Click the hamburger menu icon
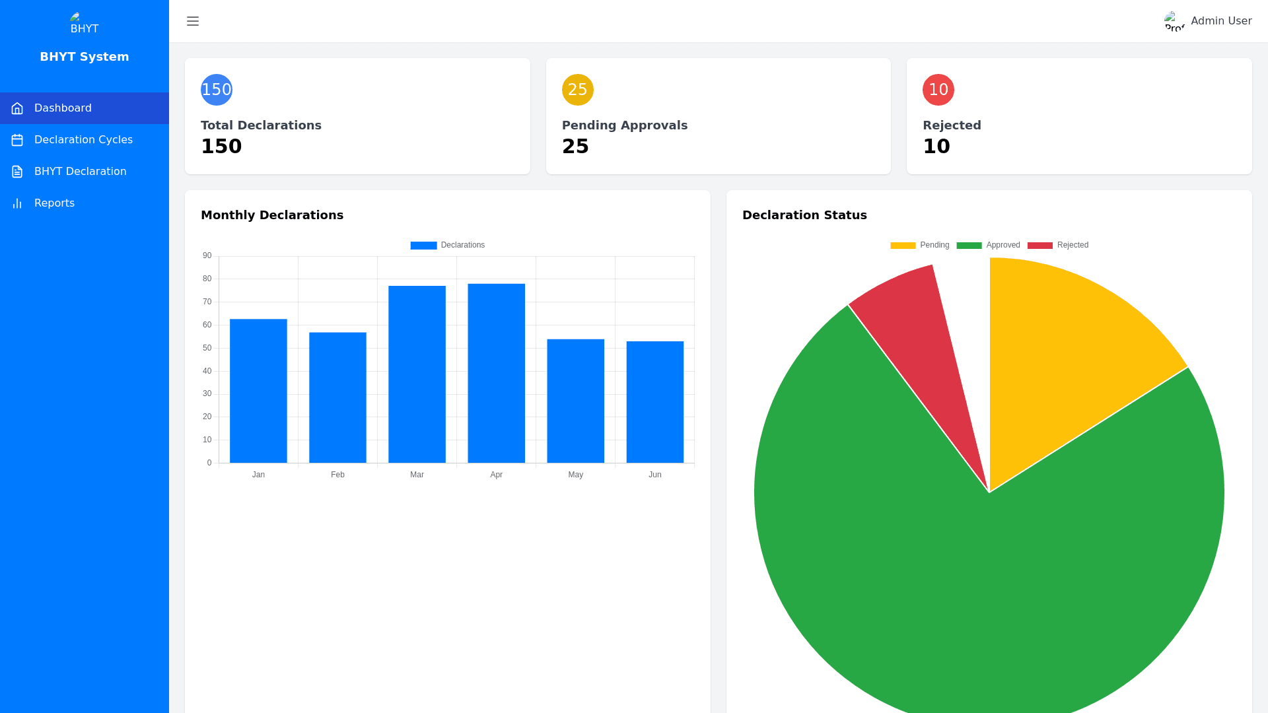This screenshot has height=713, width=1268. tap(193, 21)
